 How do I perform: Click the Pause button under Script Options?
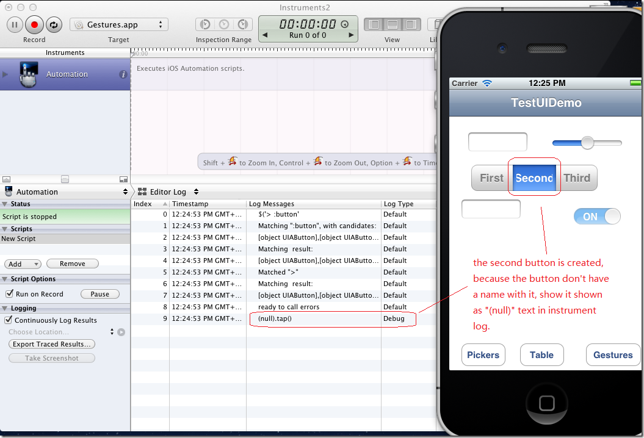point(99,294)
